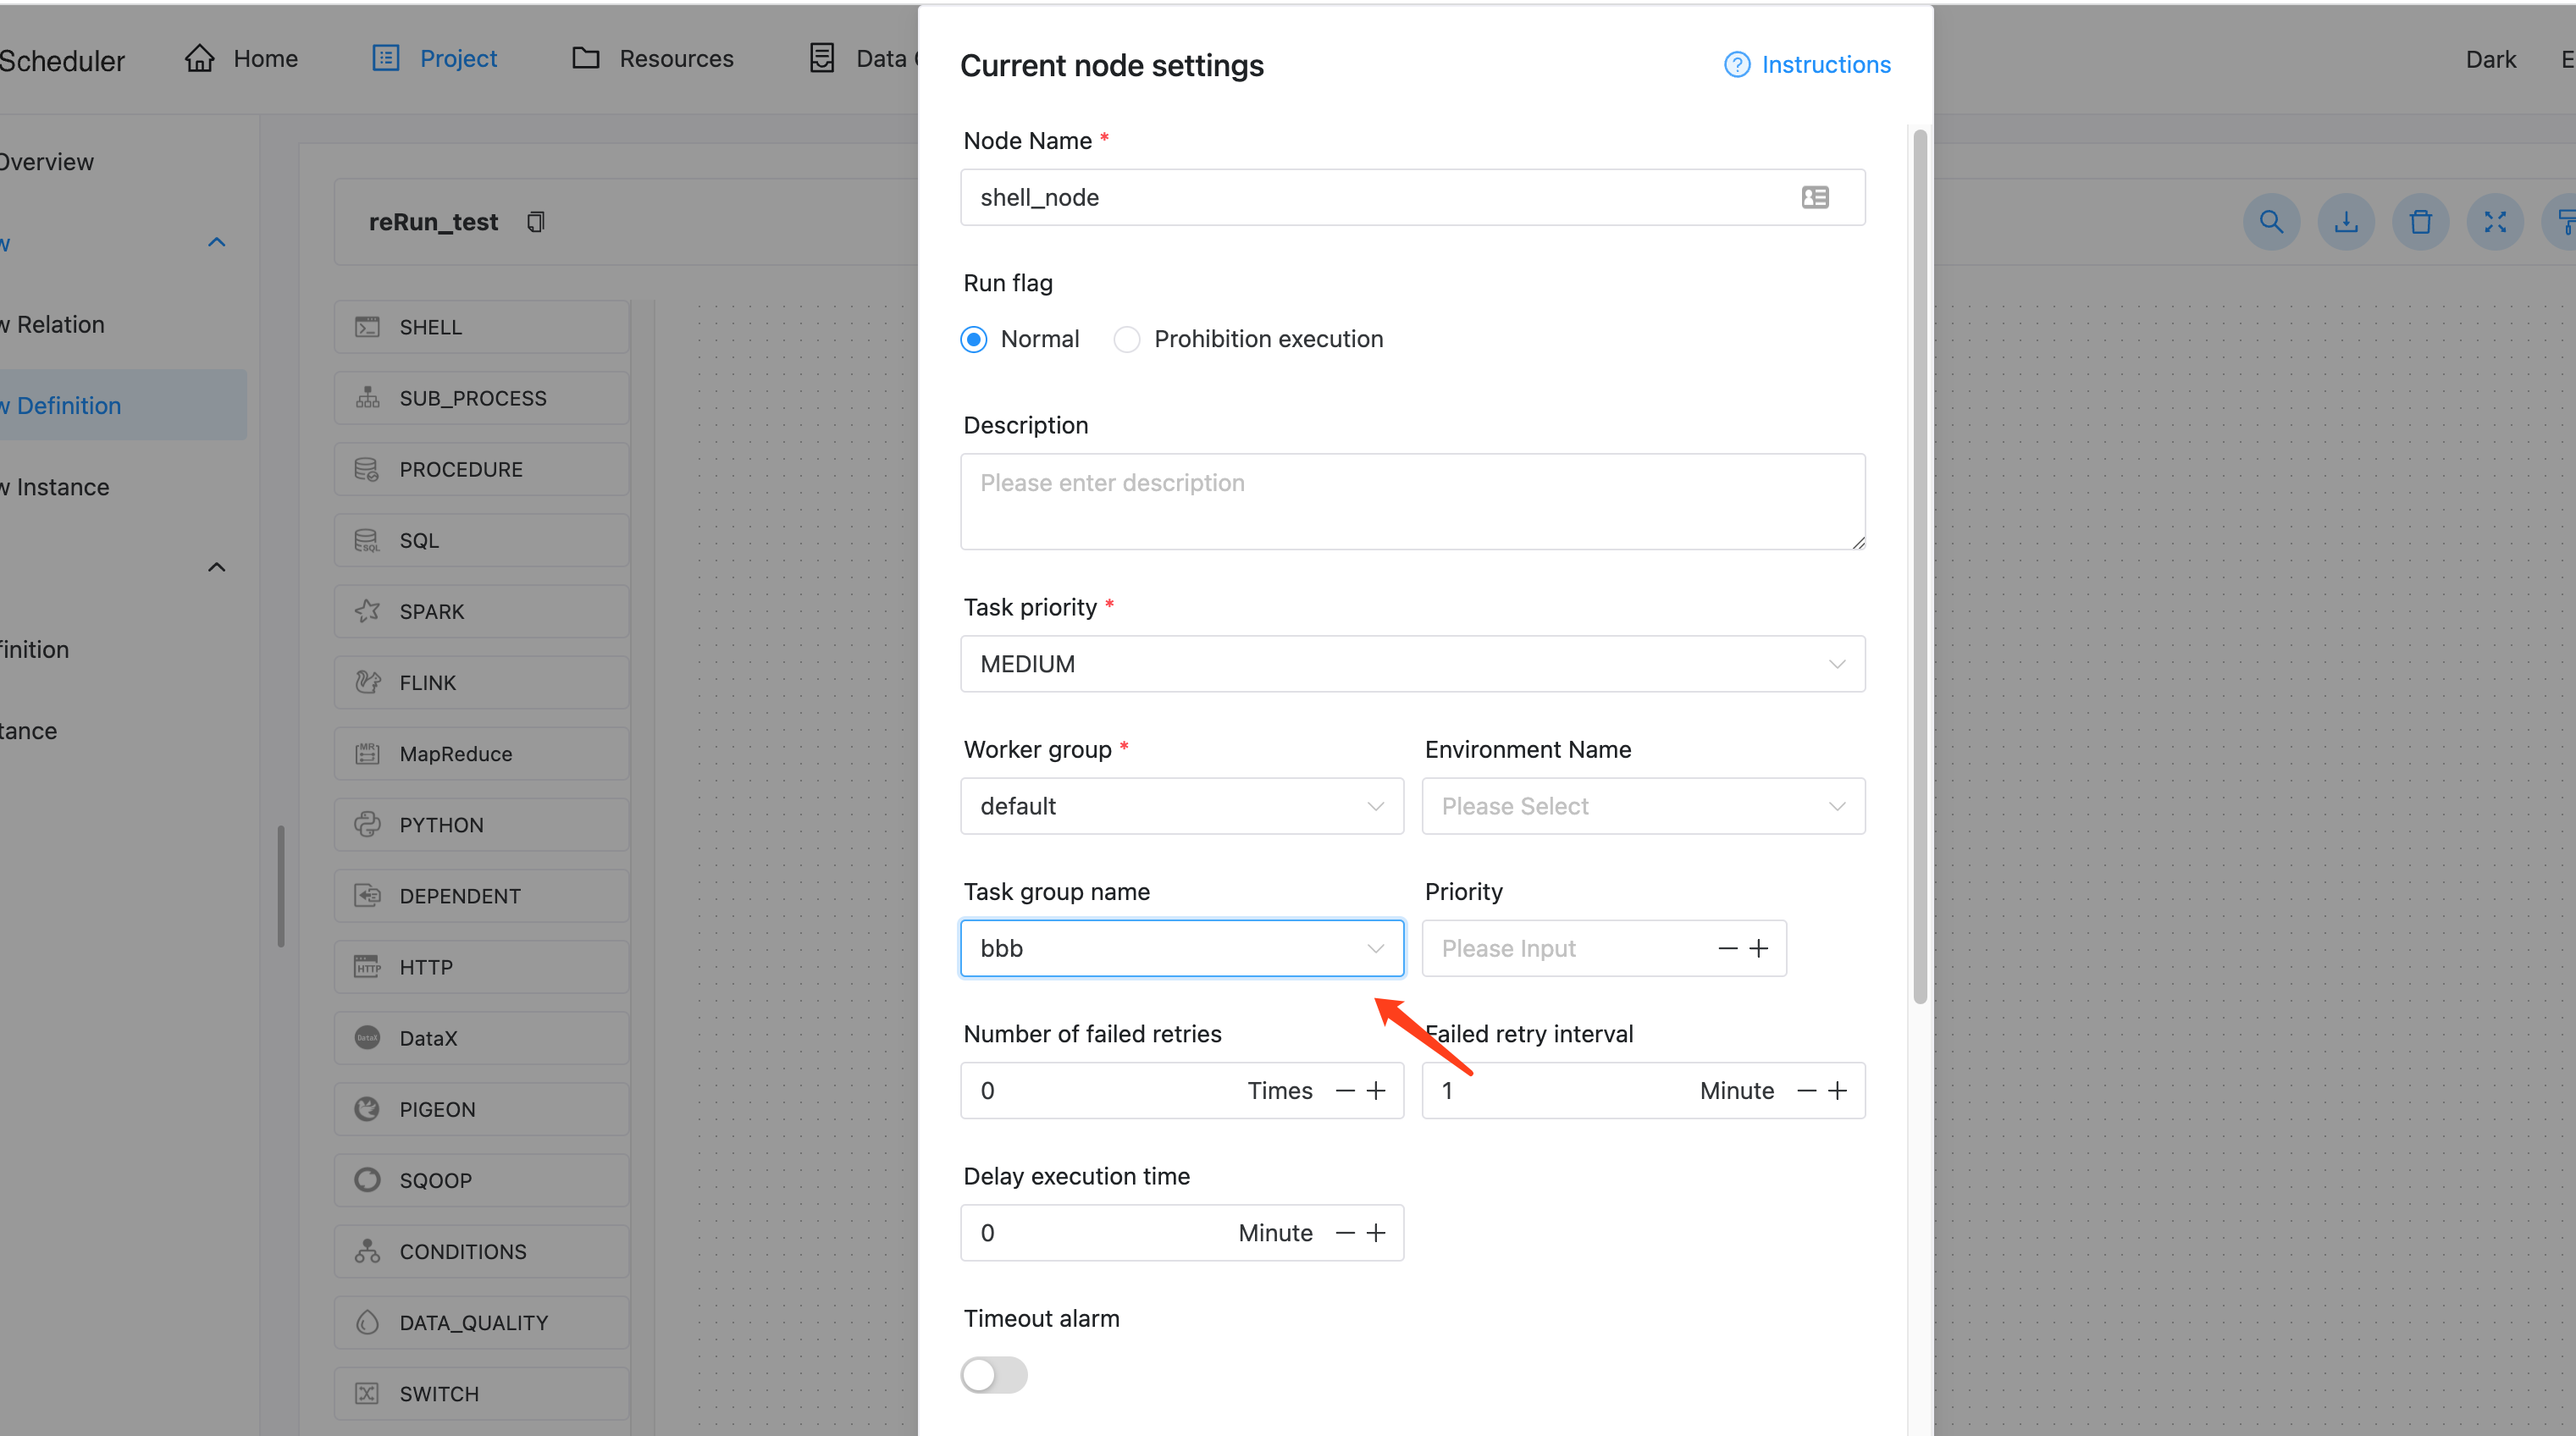Choose Prohibition execution run flag

pos(1126,339)
